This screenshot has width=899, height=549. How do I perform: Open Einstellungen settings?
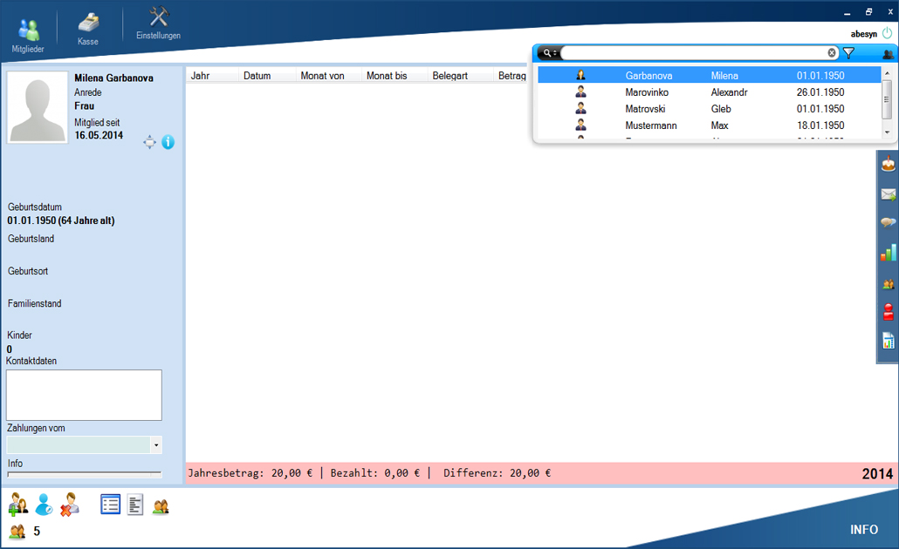tap(158, 24)
